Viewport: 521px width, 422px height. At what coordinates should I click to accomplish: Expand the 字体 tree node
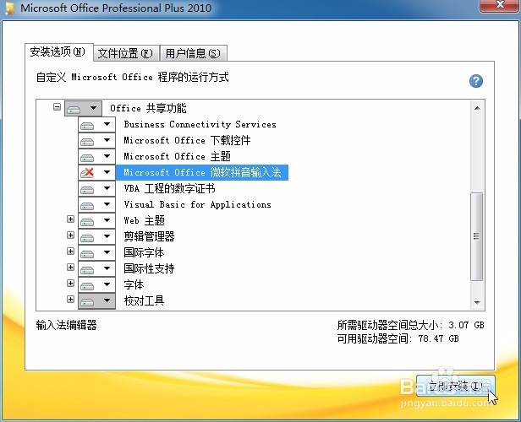click(x=70, y=283)
